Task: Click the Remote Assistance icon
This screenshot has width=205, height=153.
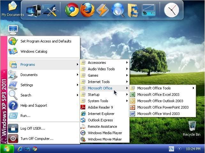Action: pyautogui.click(x=83, y=126)
